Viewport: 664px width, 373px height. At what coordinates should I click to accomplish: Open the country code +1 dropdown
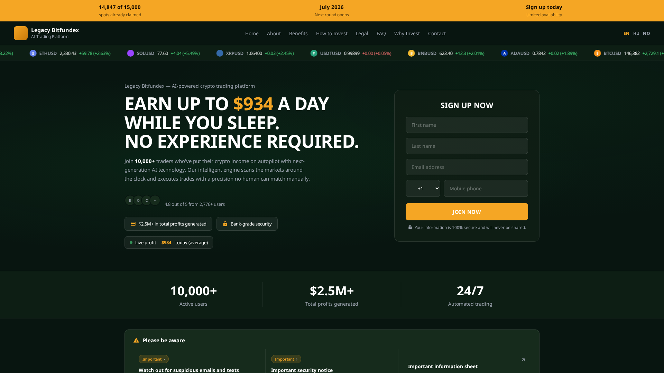423,188
